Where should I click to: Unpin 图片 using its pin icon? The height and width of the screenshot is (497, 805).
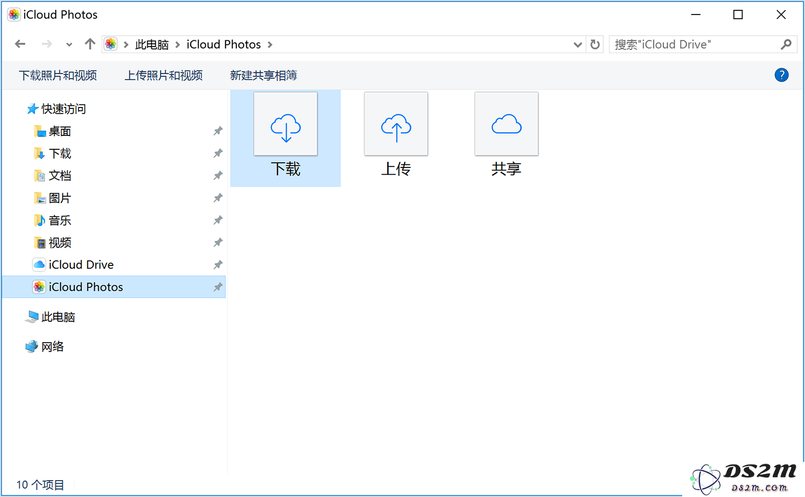pyautogui.click(x=218, y=198)
